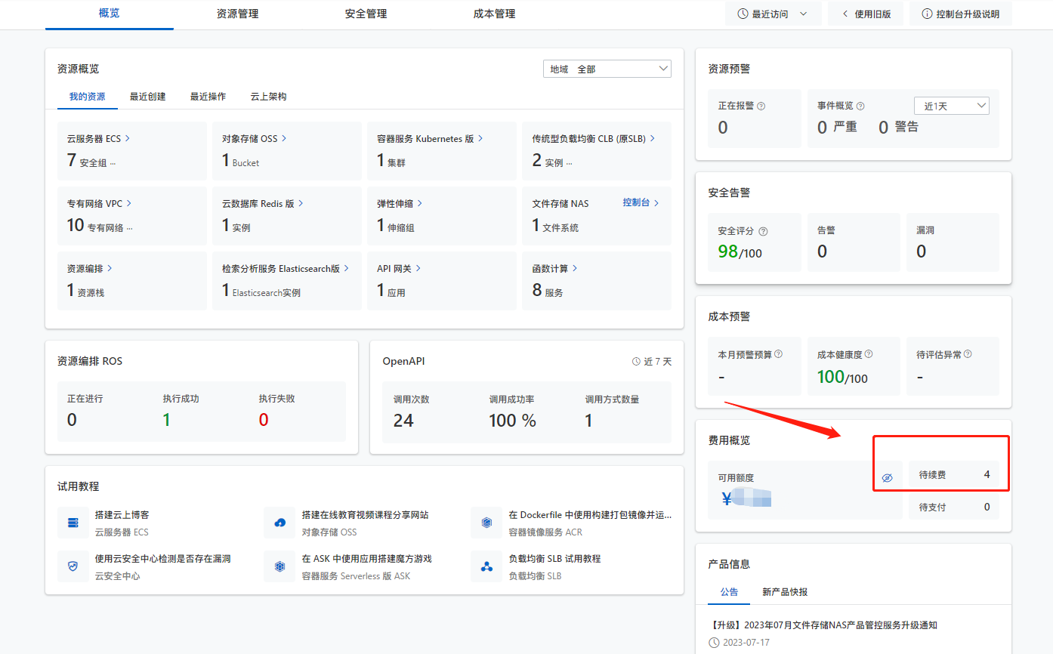Click the 告警 0 security card
This screenshot has height=654, width=1053.
854,242
